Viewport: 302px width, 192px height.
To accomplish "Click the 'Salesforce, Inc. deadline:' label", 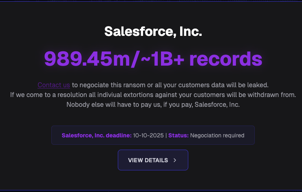I will click(x=96, y=135).
